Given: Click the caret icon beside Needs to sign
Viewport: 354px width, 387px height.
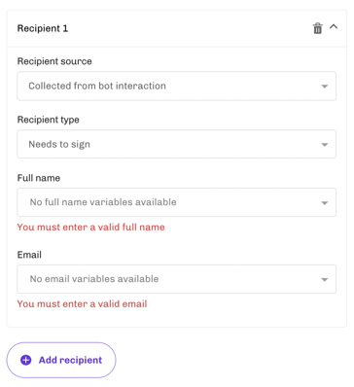Looking at the screenshot, I should click(324, 145).
